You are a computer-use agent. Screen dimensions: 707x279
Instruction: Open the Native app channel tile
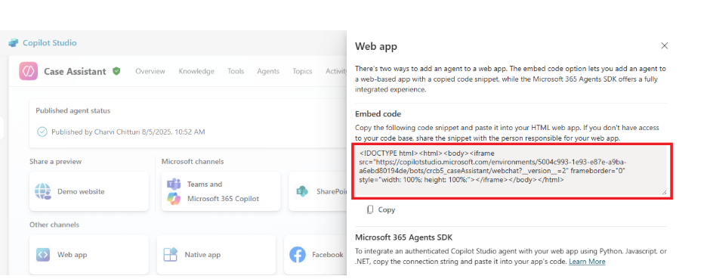(x=217, y=255)
